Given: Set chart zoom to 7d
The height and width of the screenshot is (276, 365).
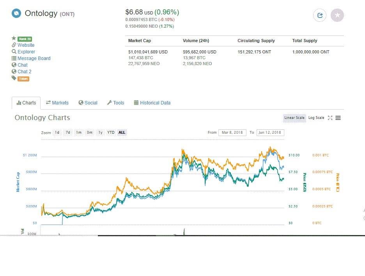Looking at the screenshot, I should pyautogui.click(x=68, y=133).
